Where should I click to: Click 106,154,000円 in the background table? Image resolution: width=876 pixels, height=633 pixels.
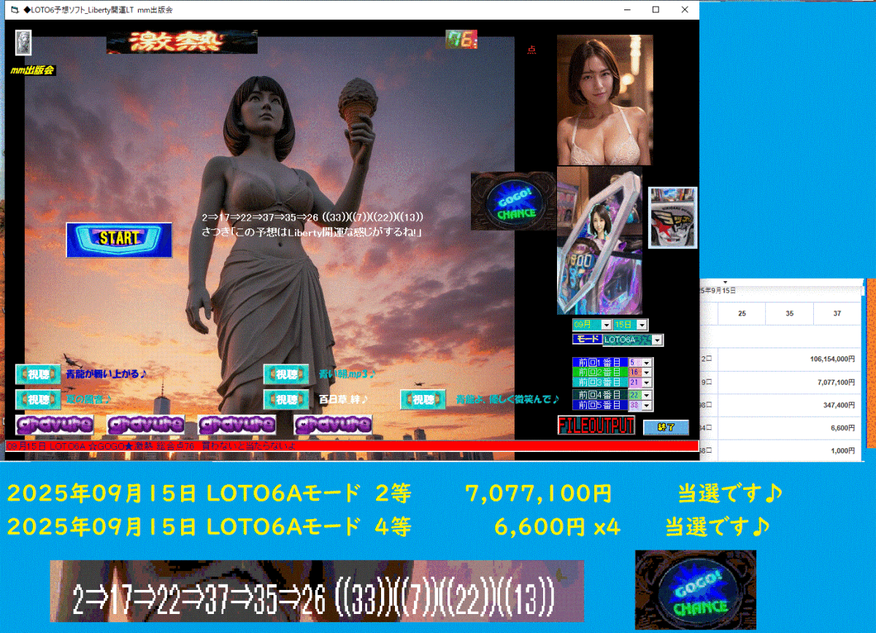(x=832, y=359)
